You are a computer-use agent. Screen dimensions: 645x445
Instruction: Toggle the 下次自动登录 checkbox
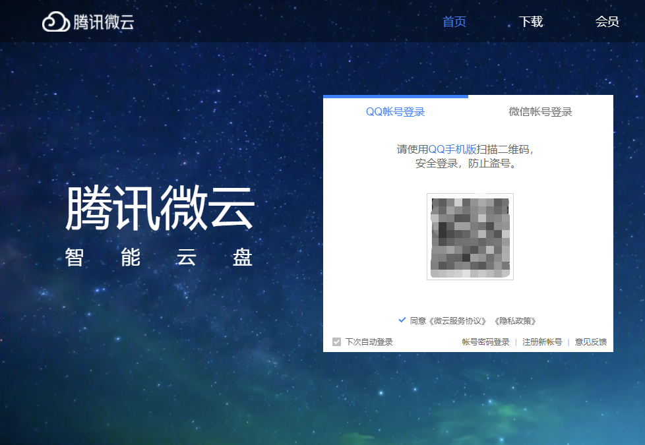(336, 341)
